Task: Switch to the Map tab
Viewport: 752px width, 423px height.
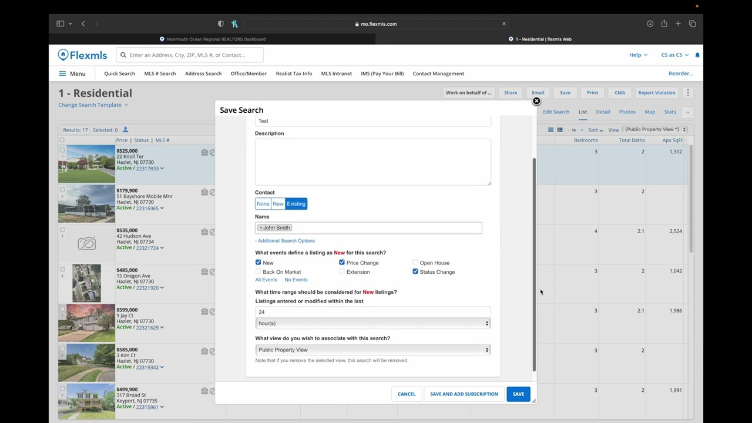Action: point(650,112)
